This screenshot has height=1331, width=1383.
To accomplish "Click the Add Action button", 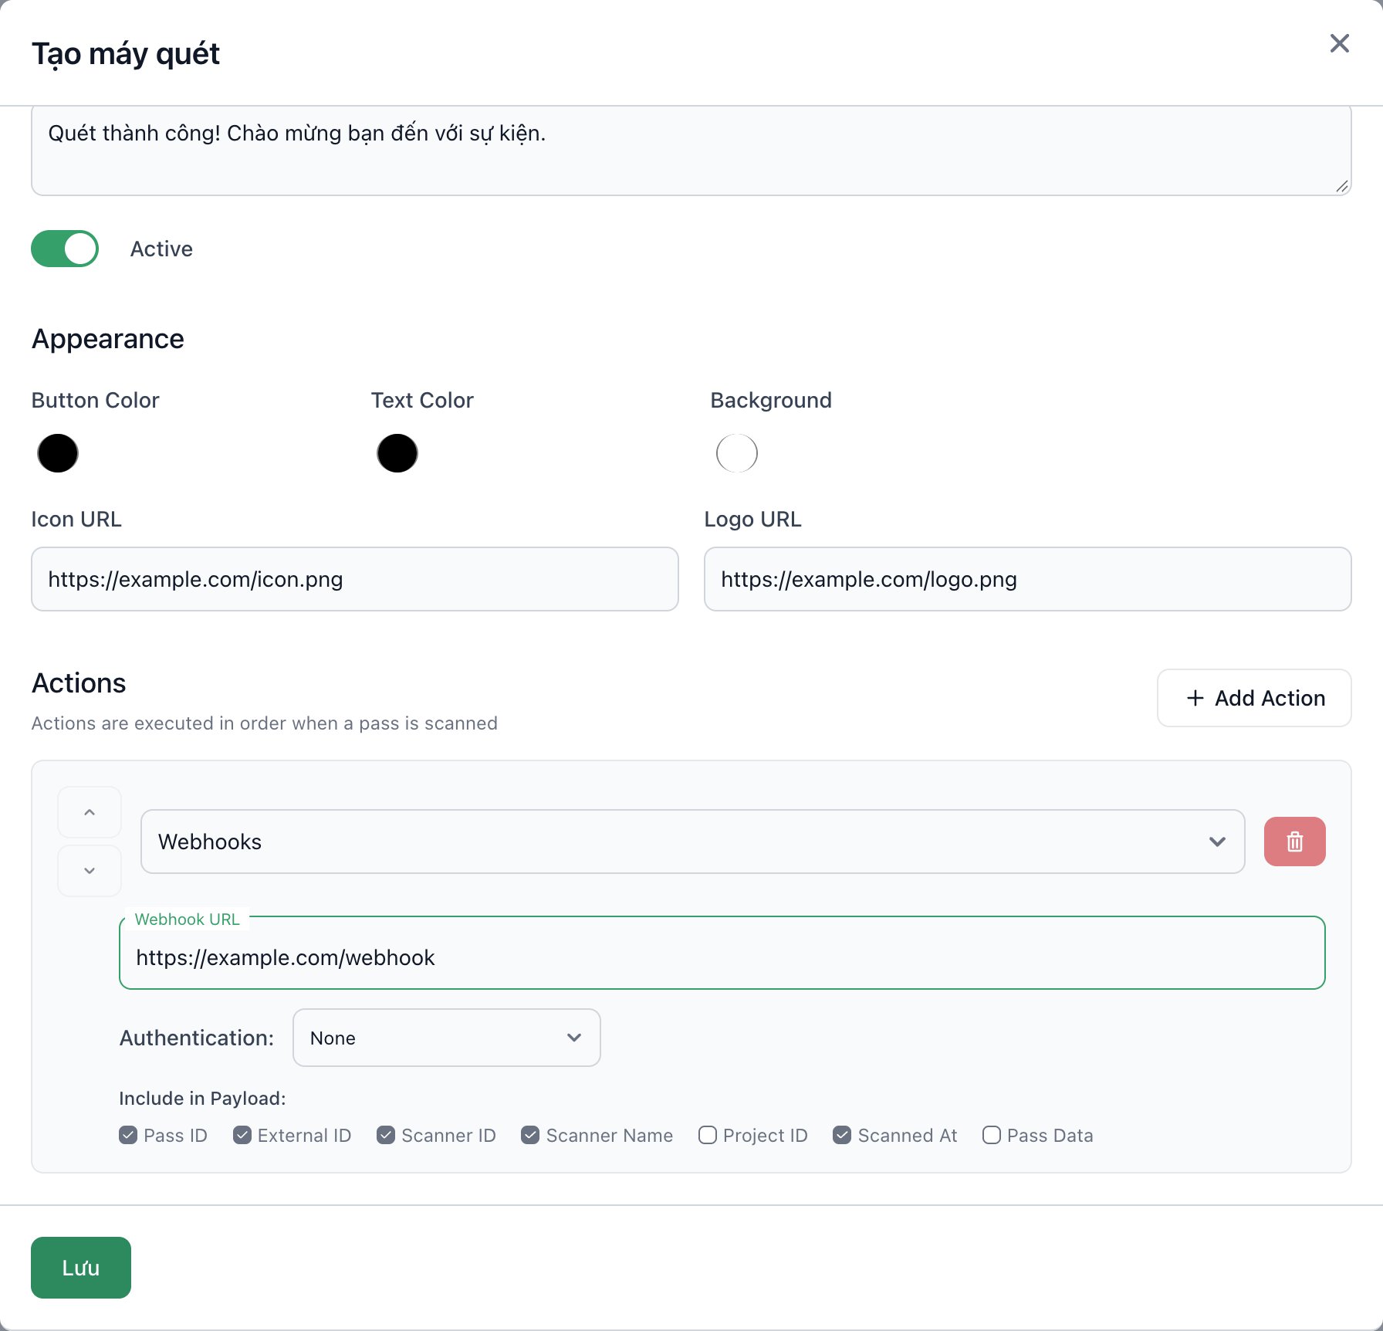I will 1254,698.
